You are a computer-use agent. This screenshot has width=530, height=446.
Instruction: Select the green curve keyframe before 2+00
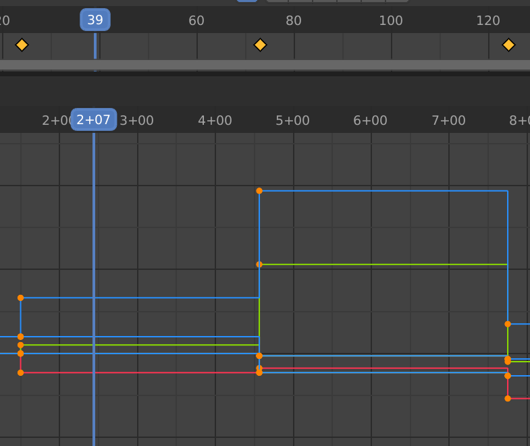point(21,345)
